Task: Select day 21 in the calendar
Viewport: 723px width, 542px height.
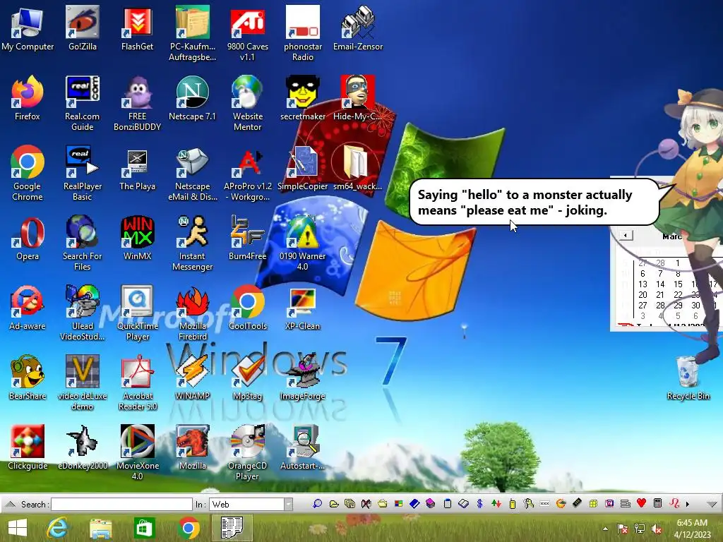Action: (x=660, y=294)
